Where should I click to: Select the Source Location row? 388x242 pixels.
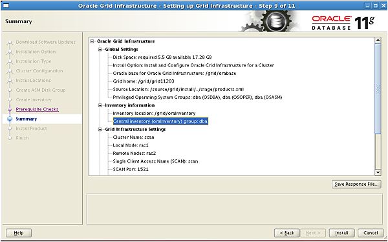pyautogui.click(x=178, y=90)
